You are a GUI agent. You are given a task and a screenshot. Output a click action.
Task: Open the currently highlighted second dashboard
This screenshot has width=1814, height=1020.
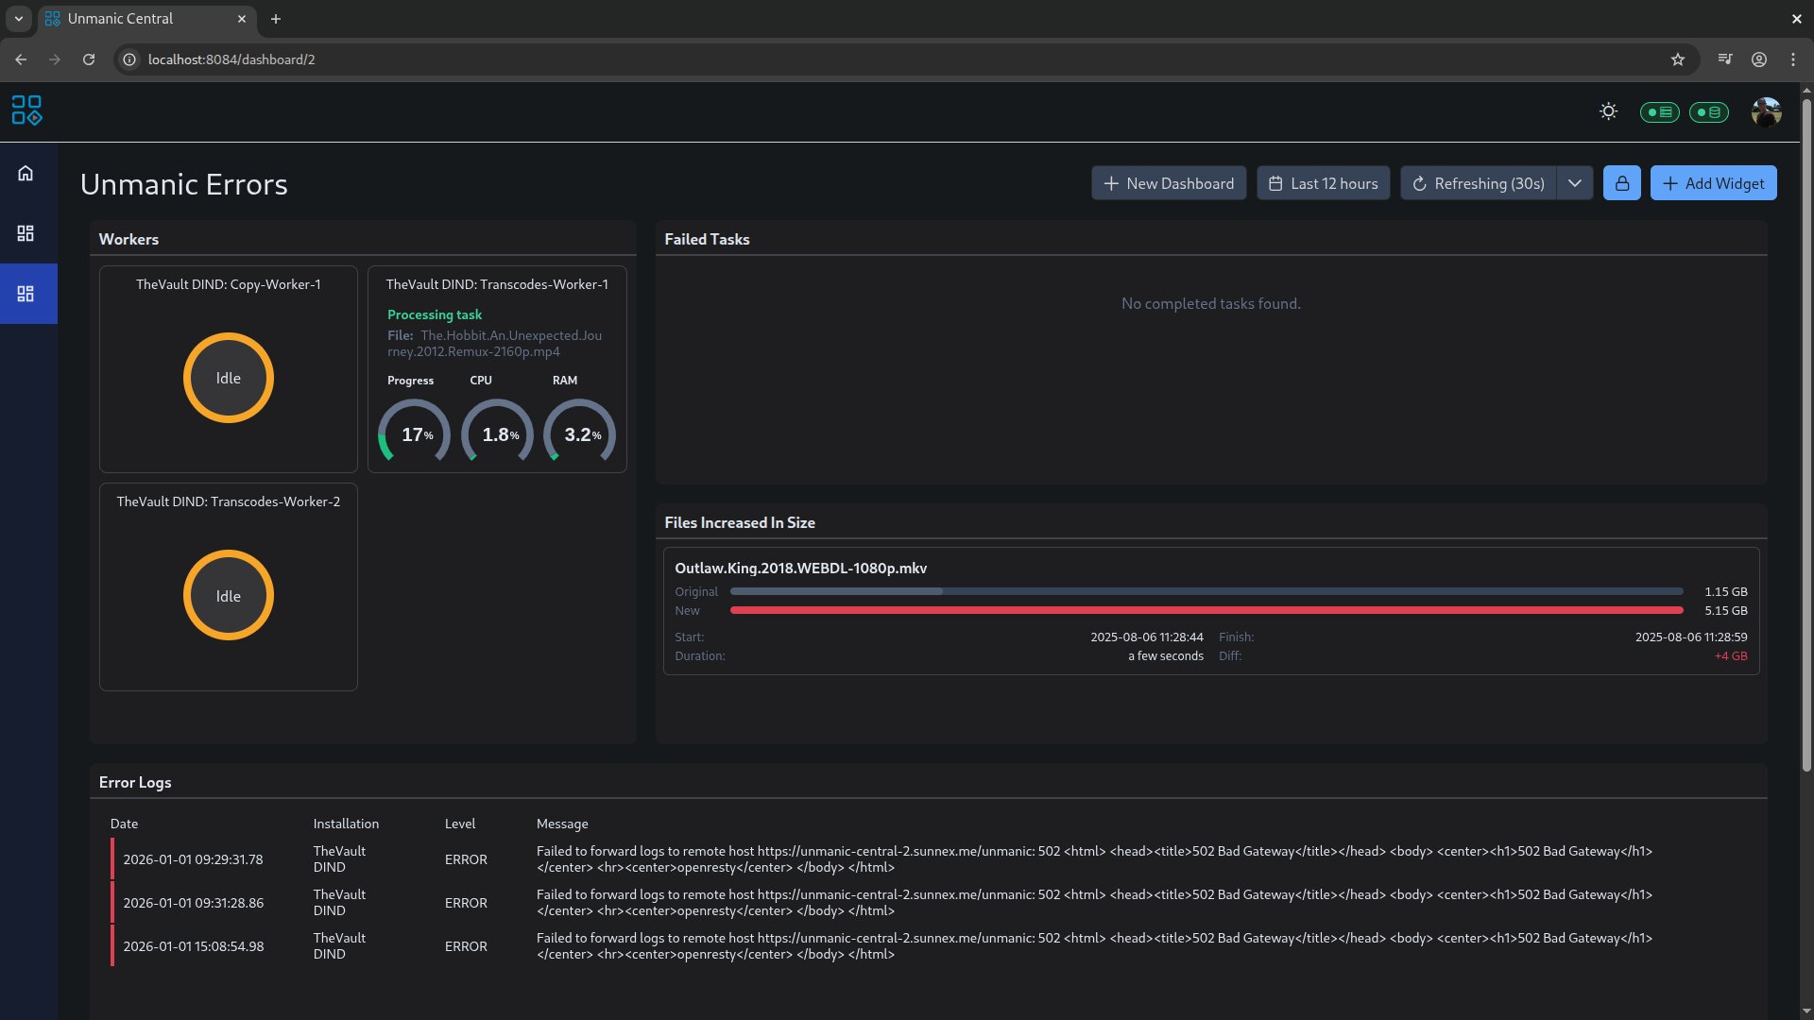coord(26,293)
